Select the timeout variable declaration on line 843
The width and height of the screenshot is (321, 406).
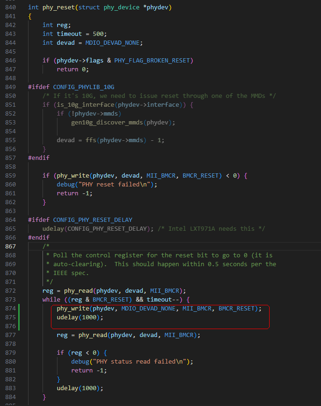coord(74,34)
